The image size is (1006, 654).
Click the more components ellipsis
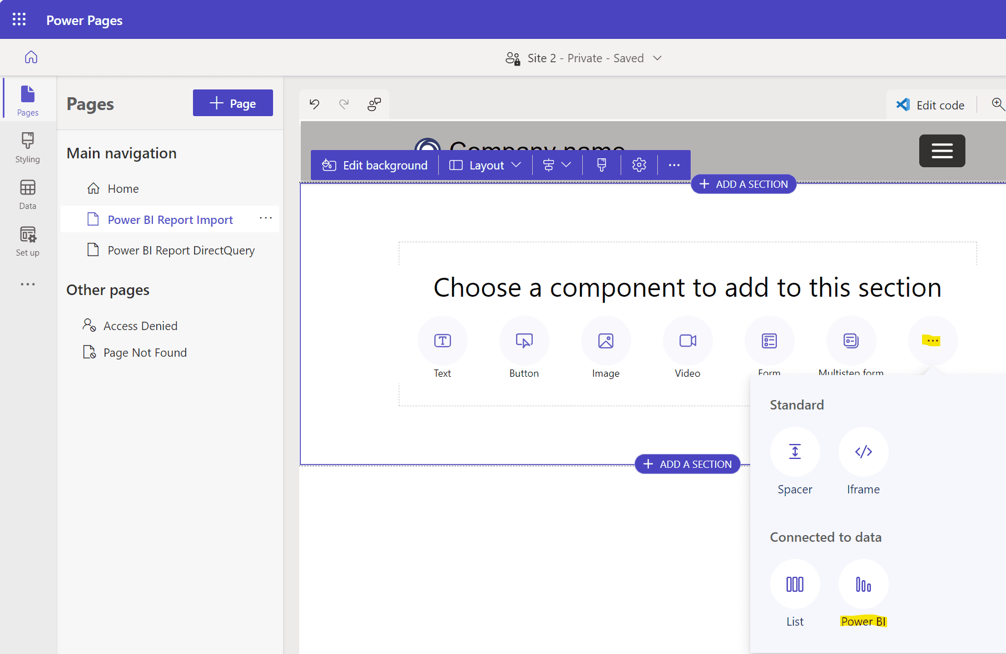tap(933, 341)
